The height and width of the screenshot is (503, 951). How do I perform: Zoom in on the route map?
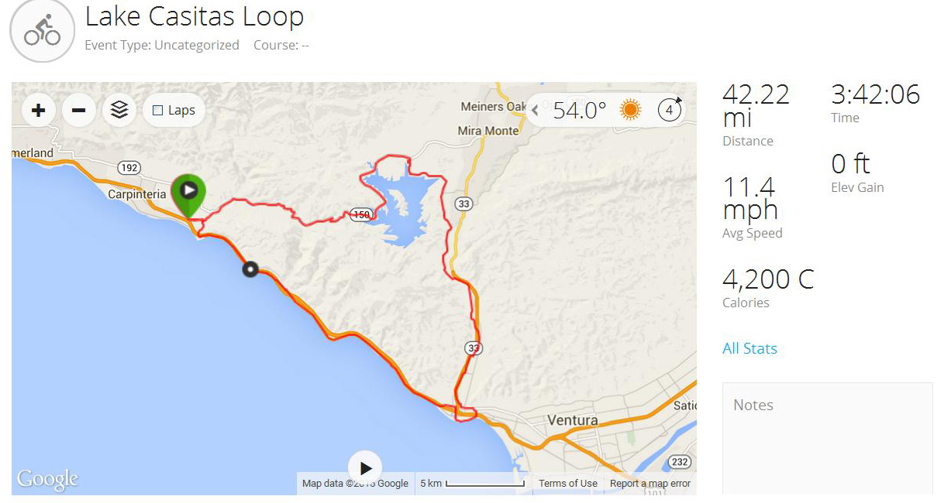click(x=38, y=111)
